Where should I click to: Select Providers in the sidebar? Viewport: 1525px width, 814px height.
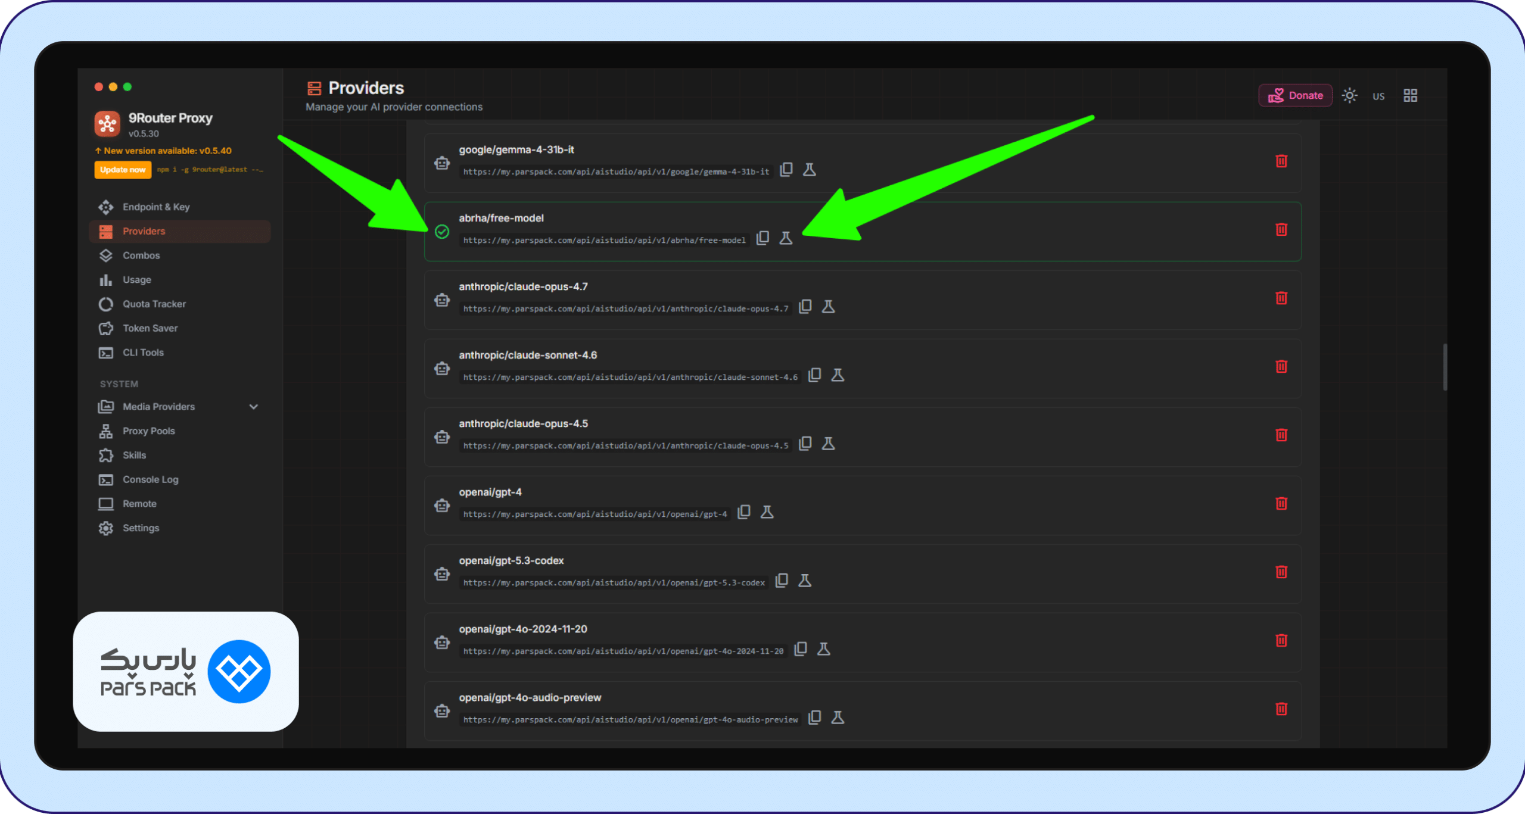coord(179,231)
